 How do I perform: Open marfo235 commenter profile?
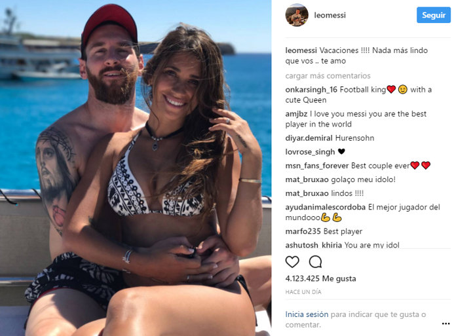click(303, 231)
